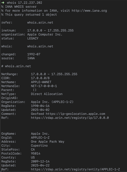Screen dimensions: 127x172
Task: Click the # whois.arin.net header line
Action: click(x=16, y=66)
